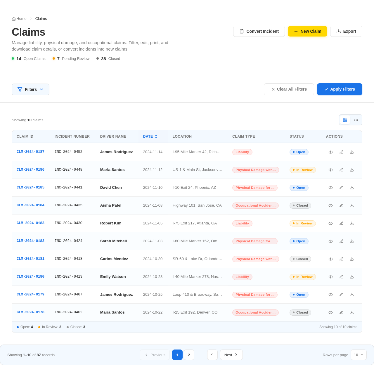
Task: View Maria Santos claim CLM-2024-0186
Action: 330,170
